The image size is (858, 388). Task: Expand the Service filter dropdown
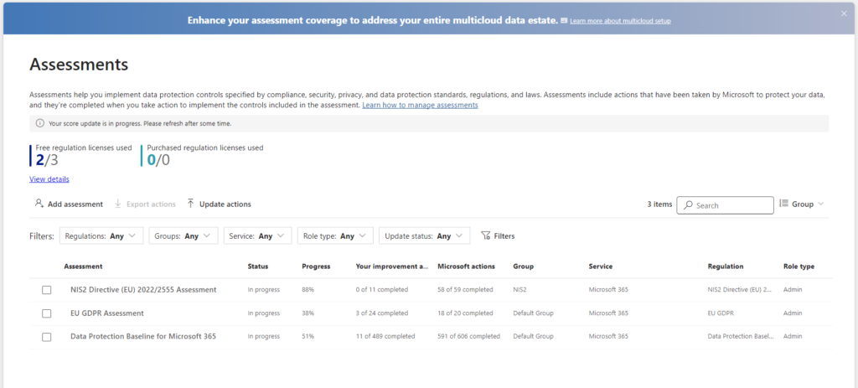point(258,236)
